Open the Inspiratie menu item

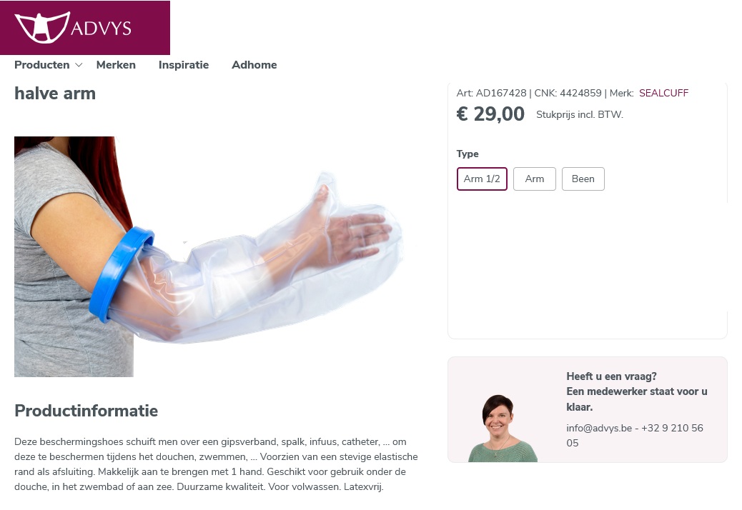click(184, 65)
